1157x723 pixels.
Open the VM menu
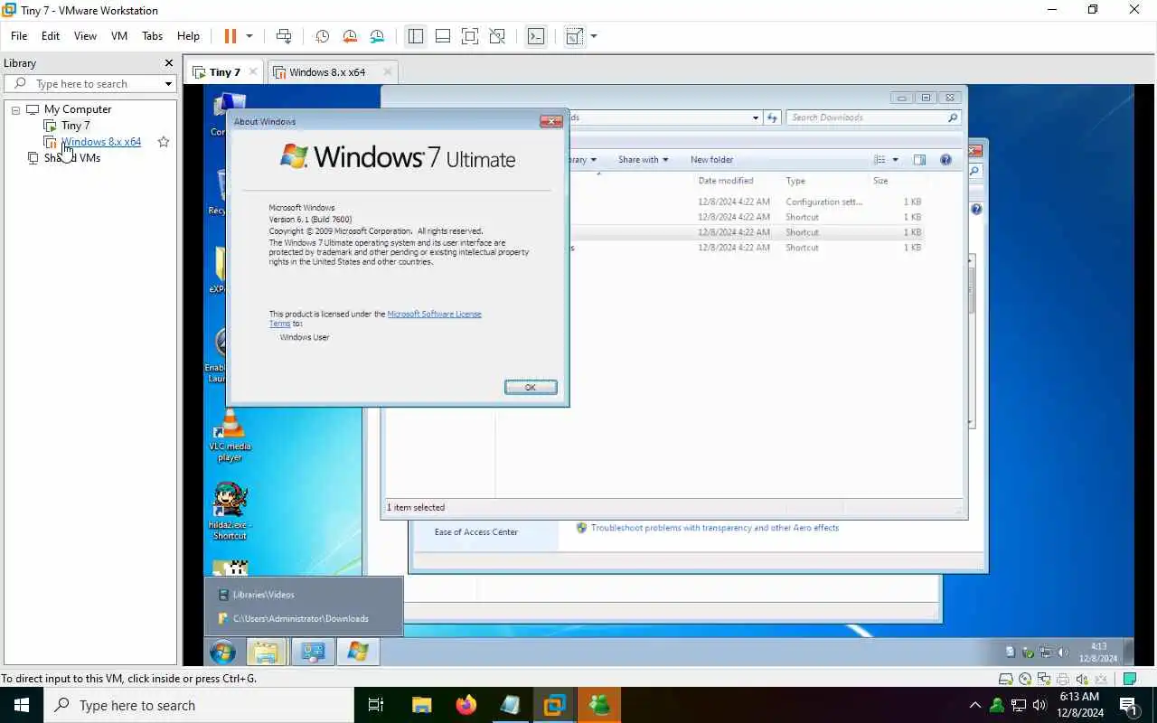tap(119, 36)
